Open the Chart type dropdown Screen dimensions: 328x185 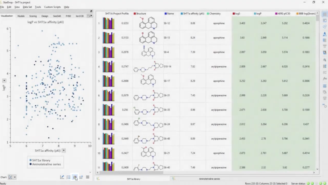coord(13,177)
